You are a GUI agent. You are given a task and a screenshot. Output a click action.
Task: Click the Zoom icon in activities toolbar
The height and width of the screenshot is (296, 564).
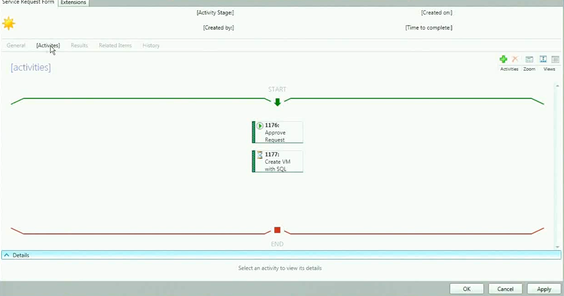[x=529, y=59]
